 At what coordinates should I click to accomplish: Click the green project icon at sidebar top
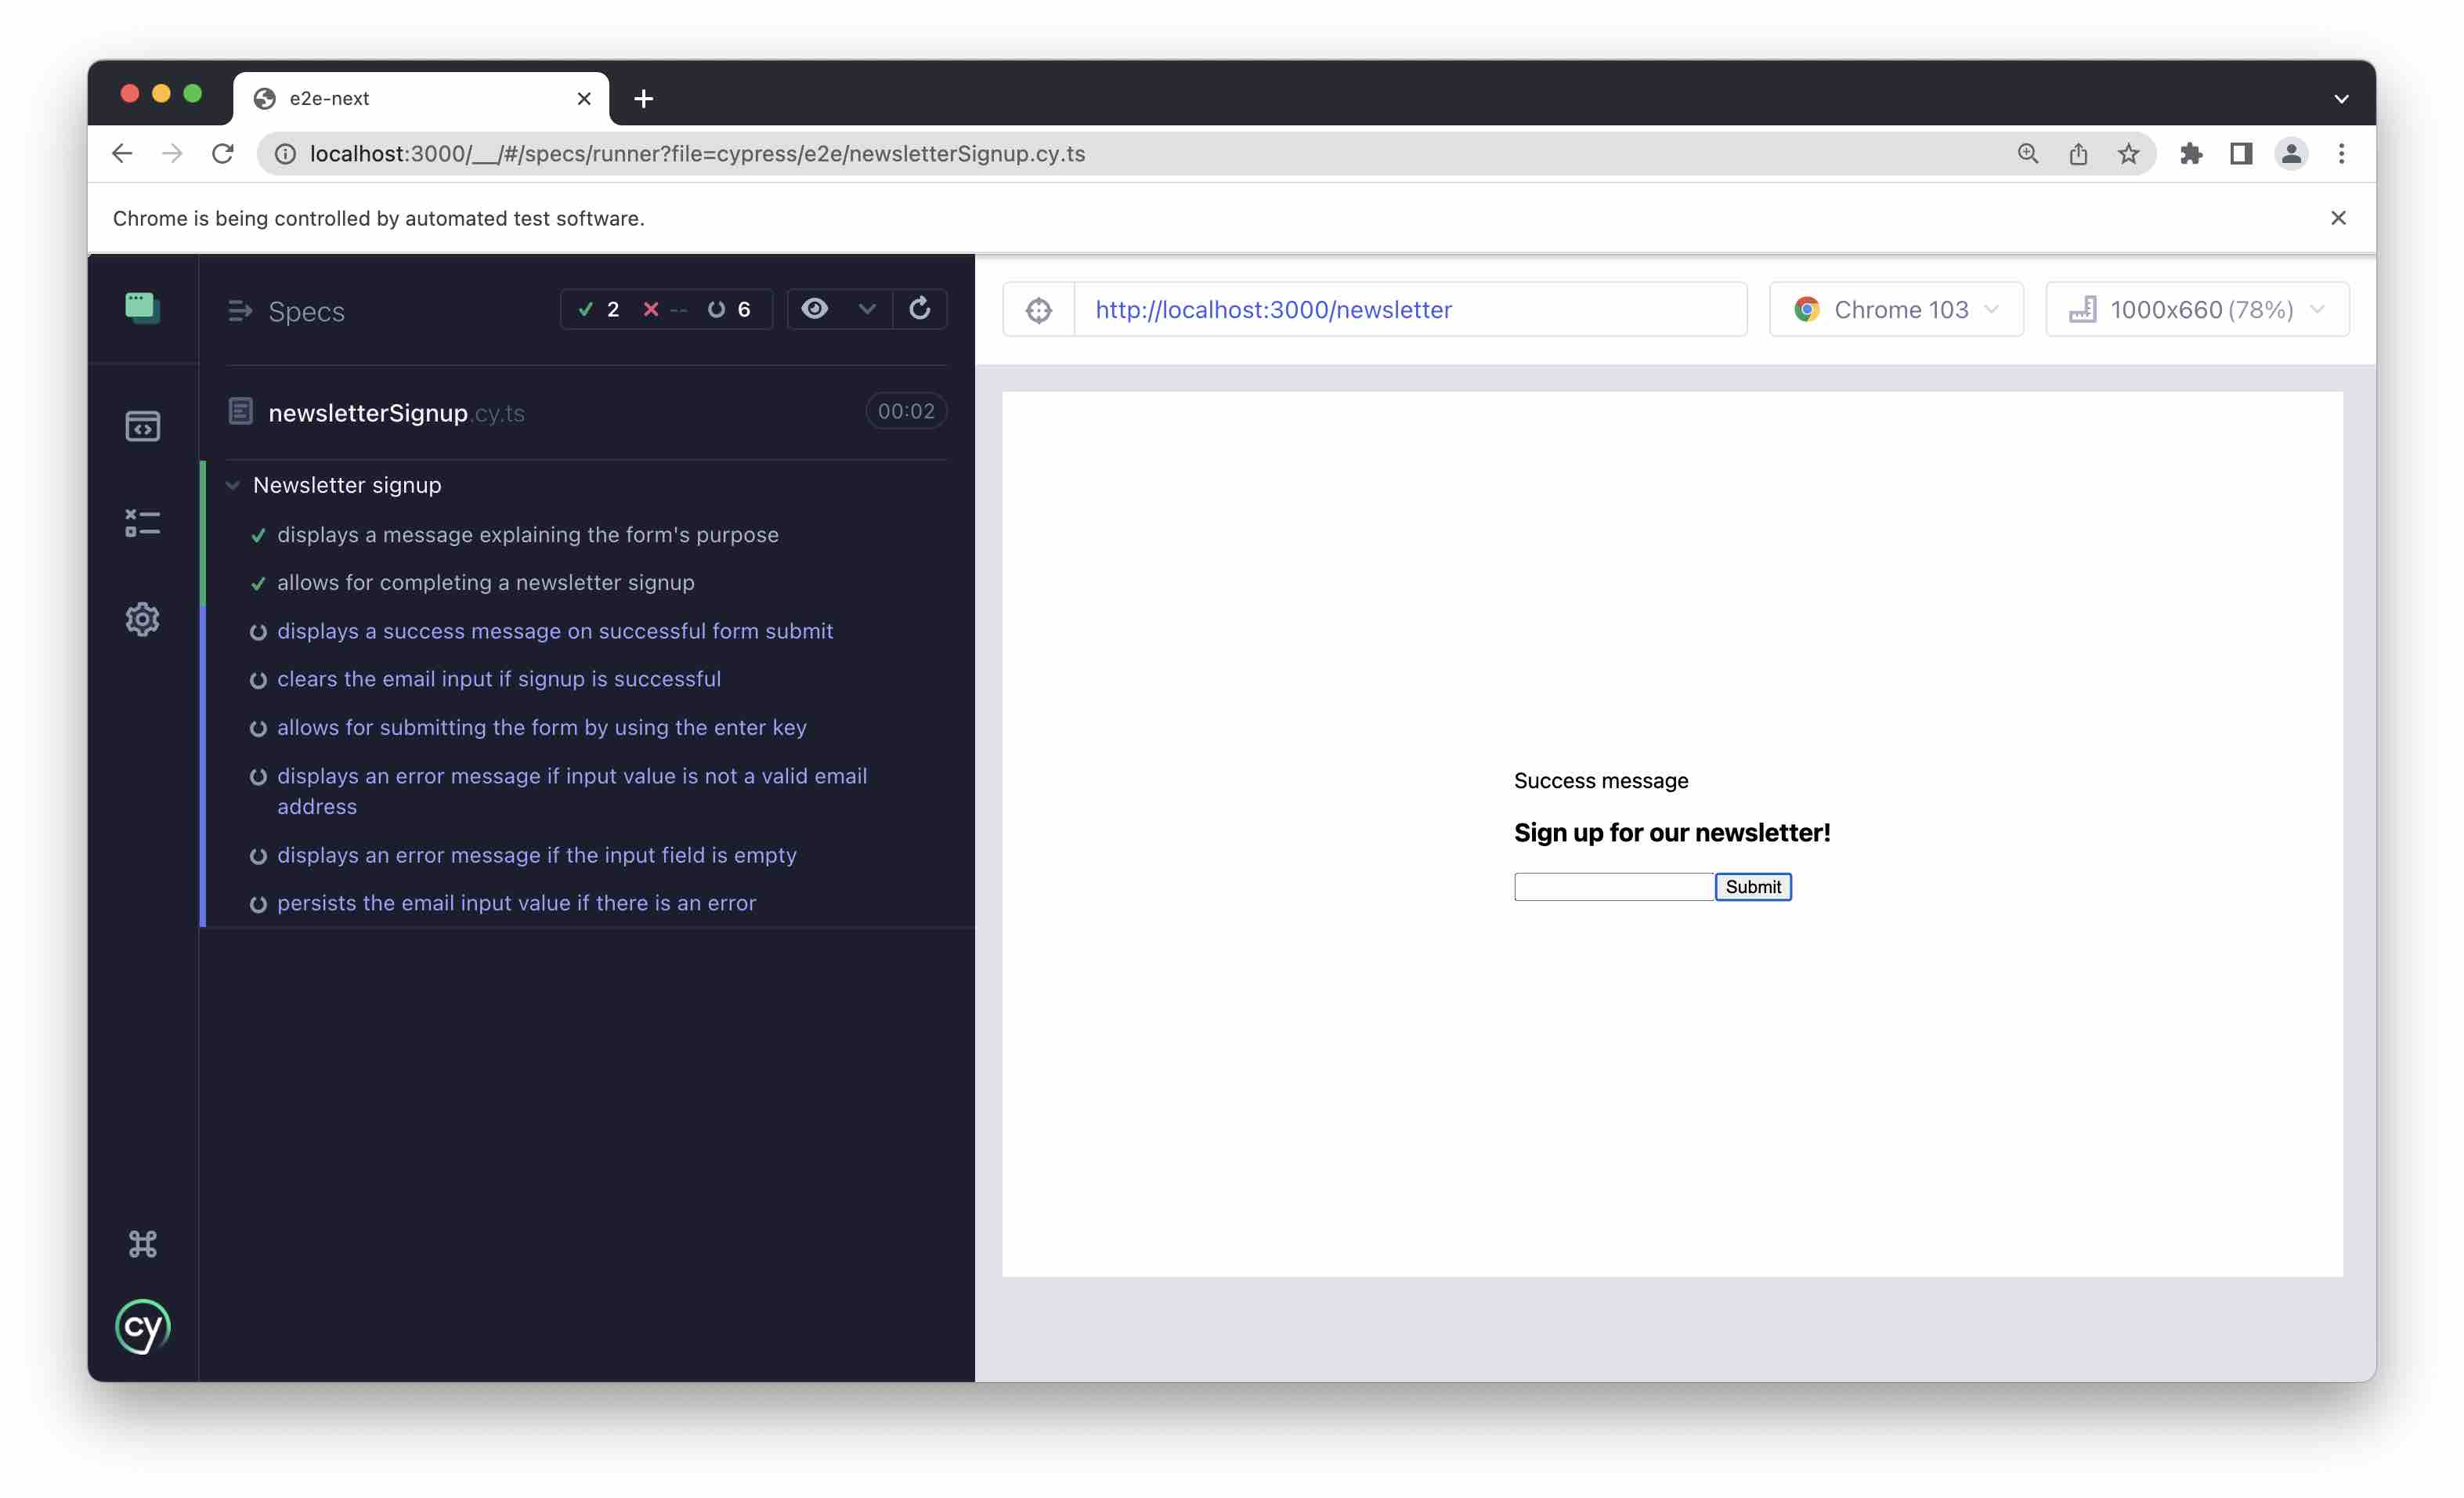[142, 307]
